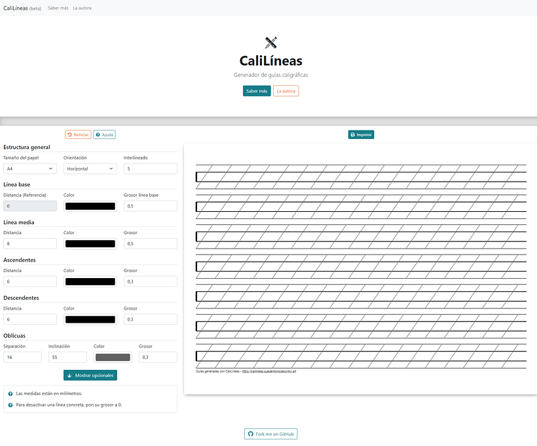Click the Reiniciar reset button
The width and height of the screenshot is (537, 446).
[x=78, y=134]
